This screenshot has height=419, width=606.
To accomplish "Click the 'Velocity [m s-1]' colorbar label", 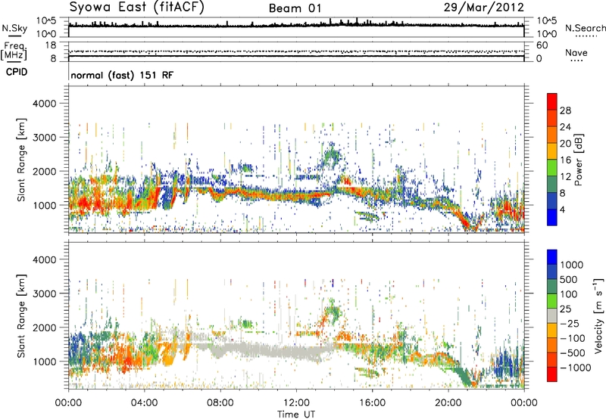I will tap(598, 315).
